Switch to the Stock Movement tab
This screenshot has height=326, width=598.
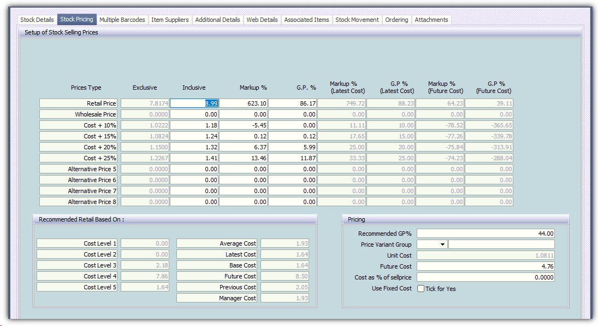pos(357,20)
